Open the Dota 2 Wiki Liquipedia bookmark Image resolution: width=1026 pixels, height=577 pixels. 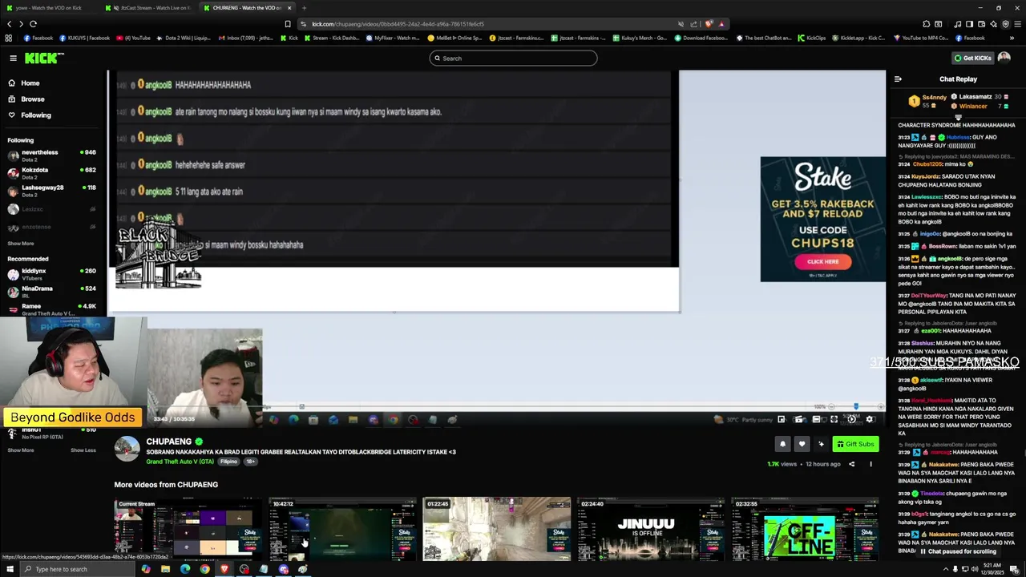(x=184, y=38)
